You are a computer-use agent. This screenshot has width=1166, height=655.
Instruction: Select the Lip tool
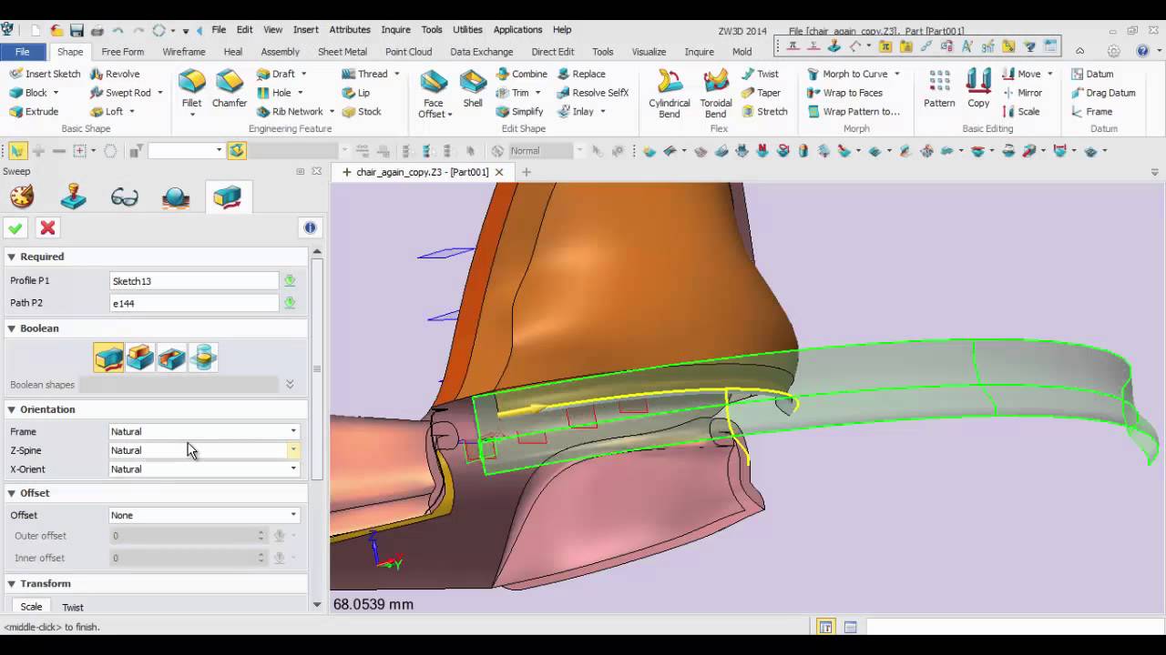(355, 93)
